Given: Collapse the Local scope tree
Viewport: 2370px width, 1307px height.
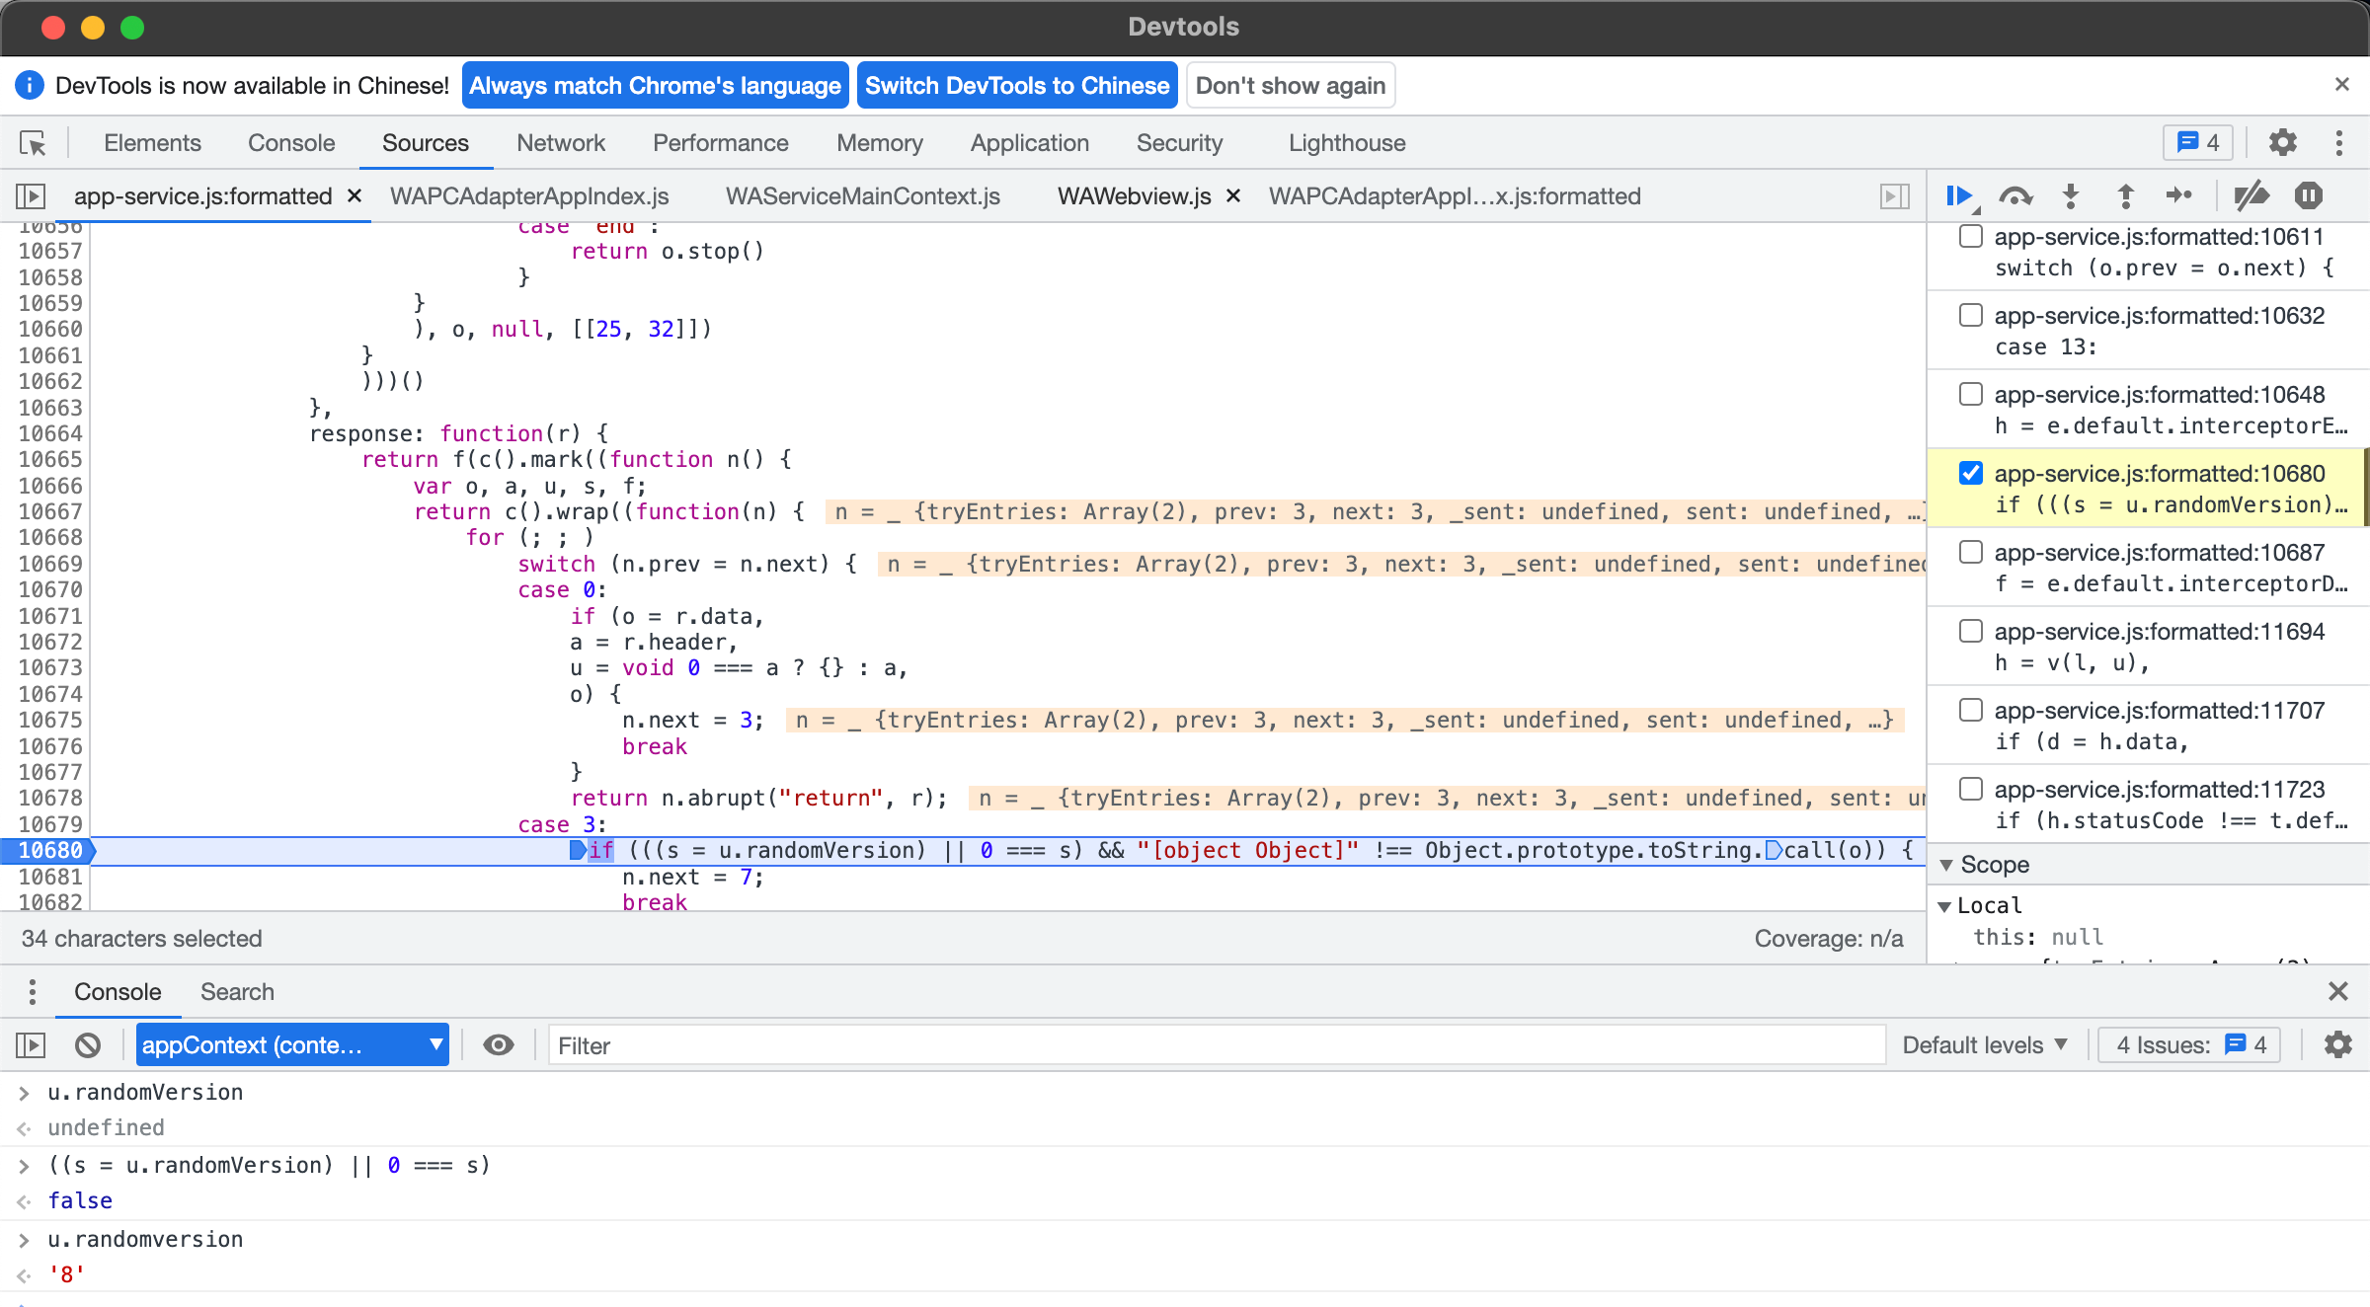Looking at the screenshot, I should click(x=1944, y=906).
